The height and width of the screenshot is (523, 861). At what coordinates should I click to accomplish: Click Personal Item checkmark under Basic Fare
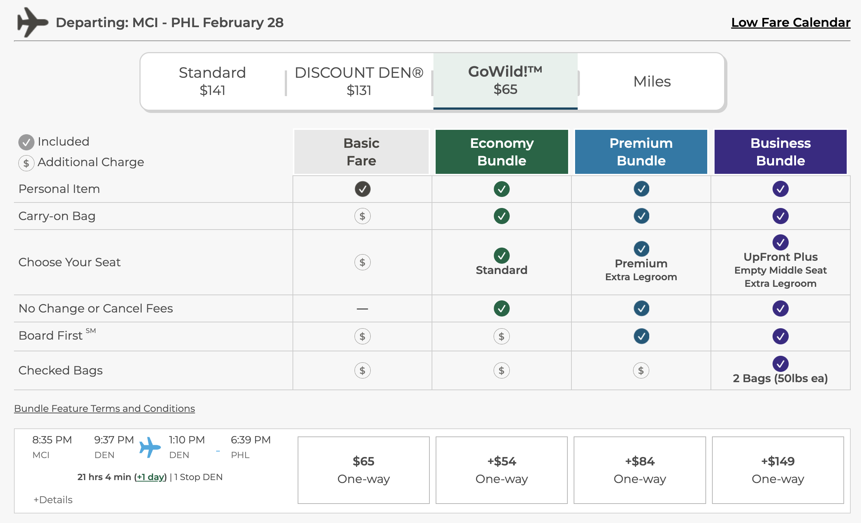[x=363, y=189]
